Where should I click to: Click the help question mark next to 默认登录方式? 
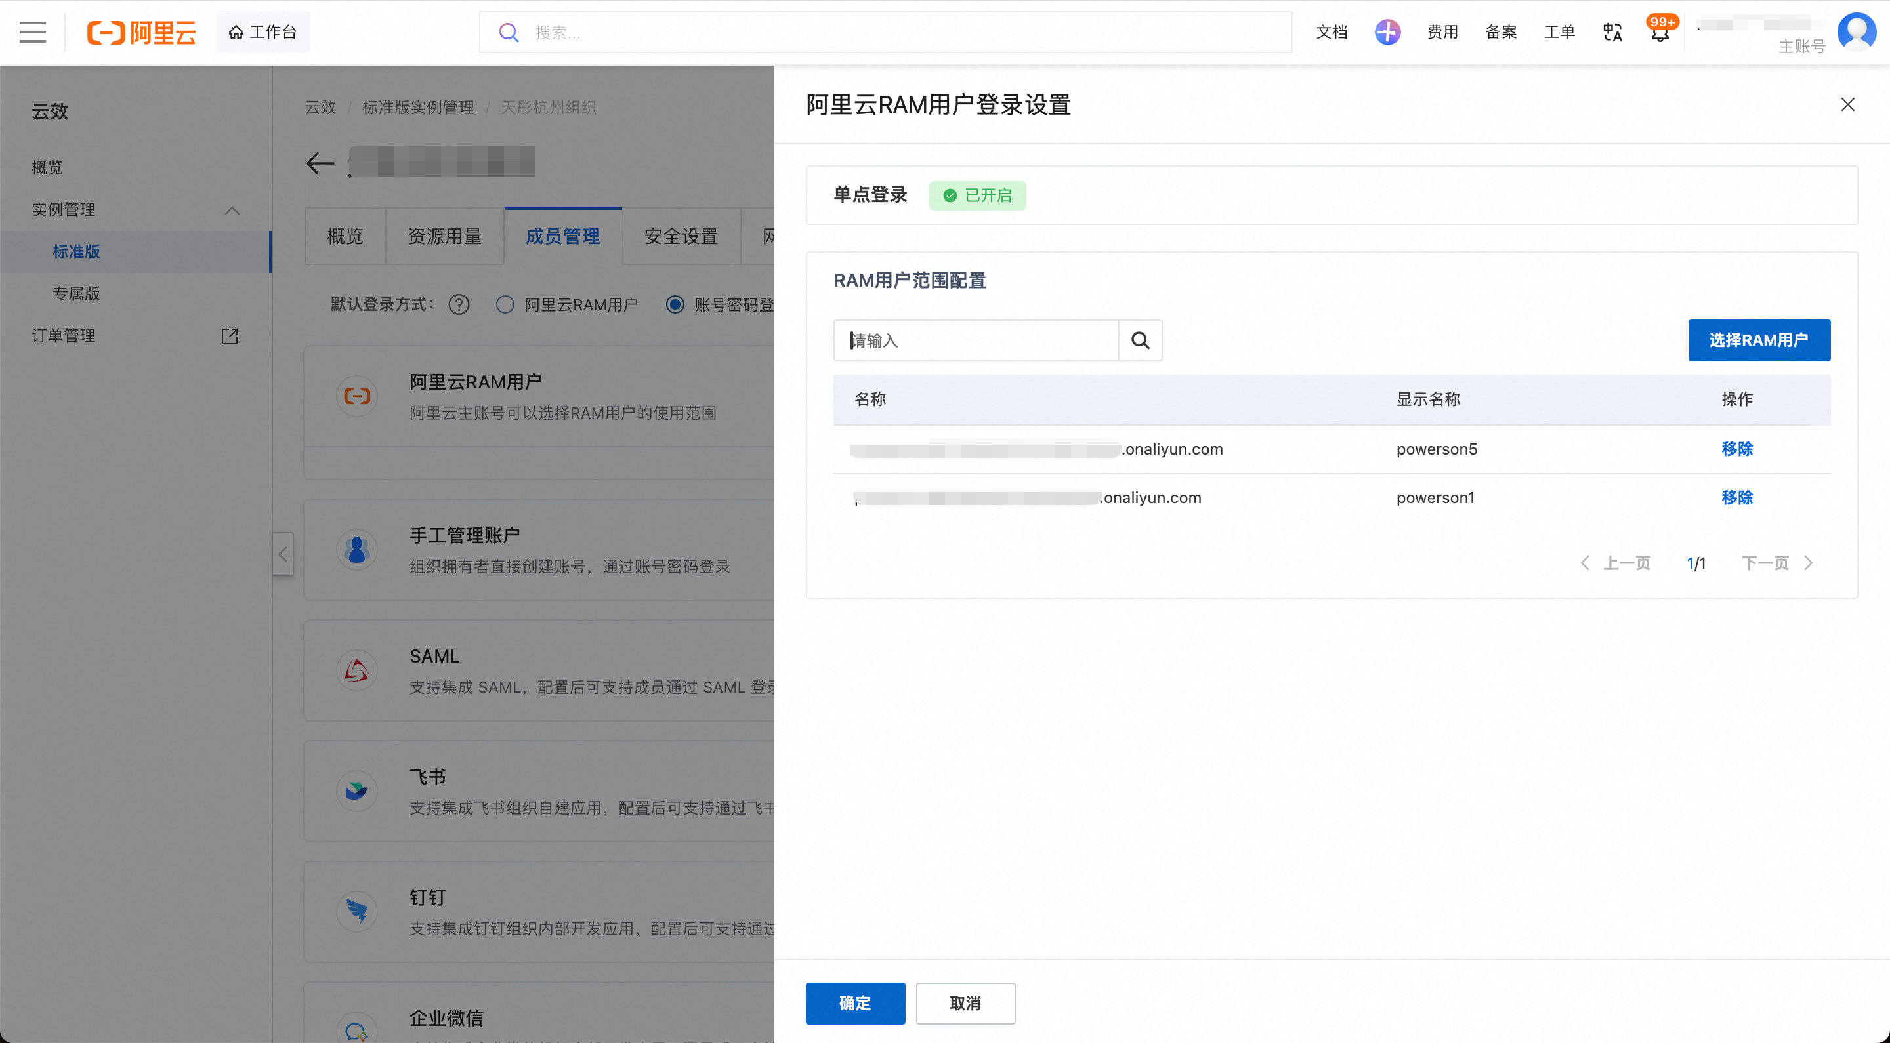coord(459,304)
